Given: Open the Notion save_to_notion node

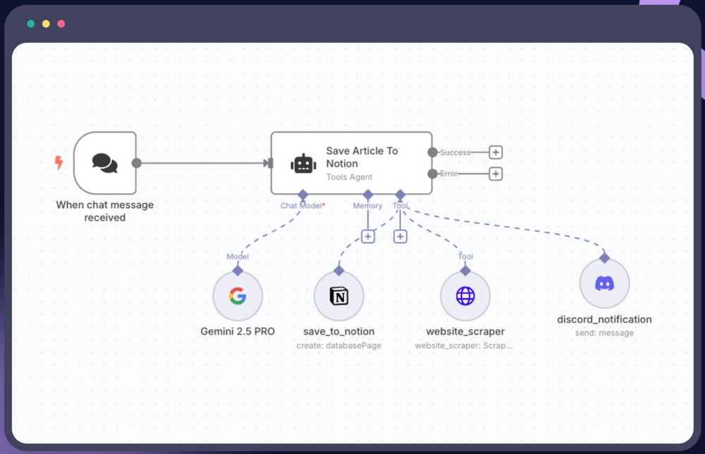Looking at the screenshot, I should click(339, 296).
